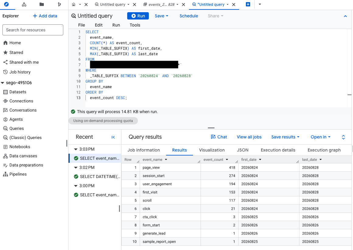Open Data canvases entry
Screen dimensions: 353x250
[x=20, y=156]
